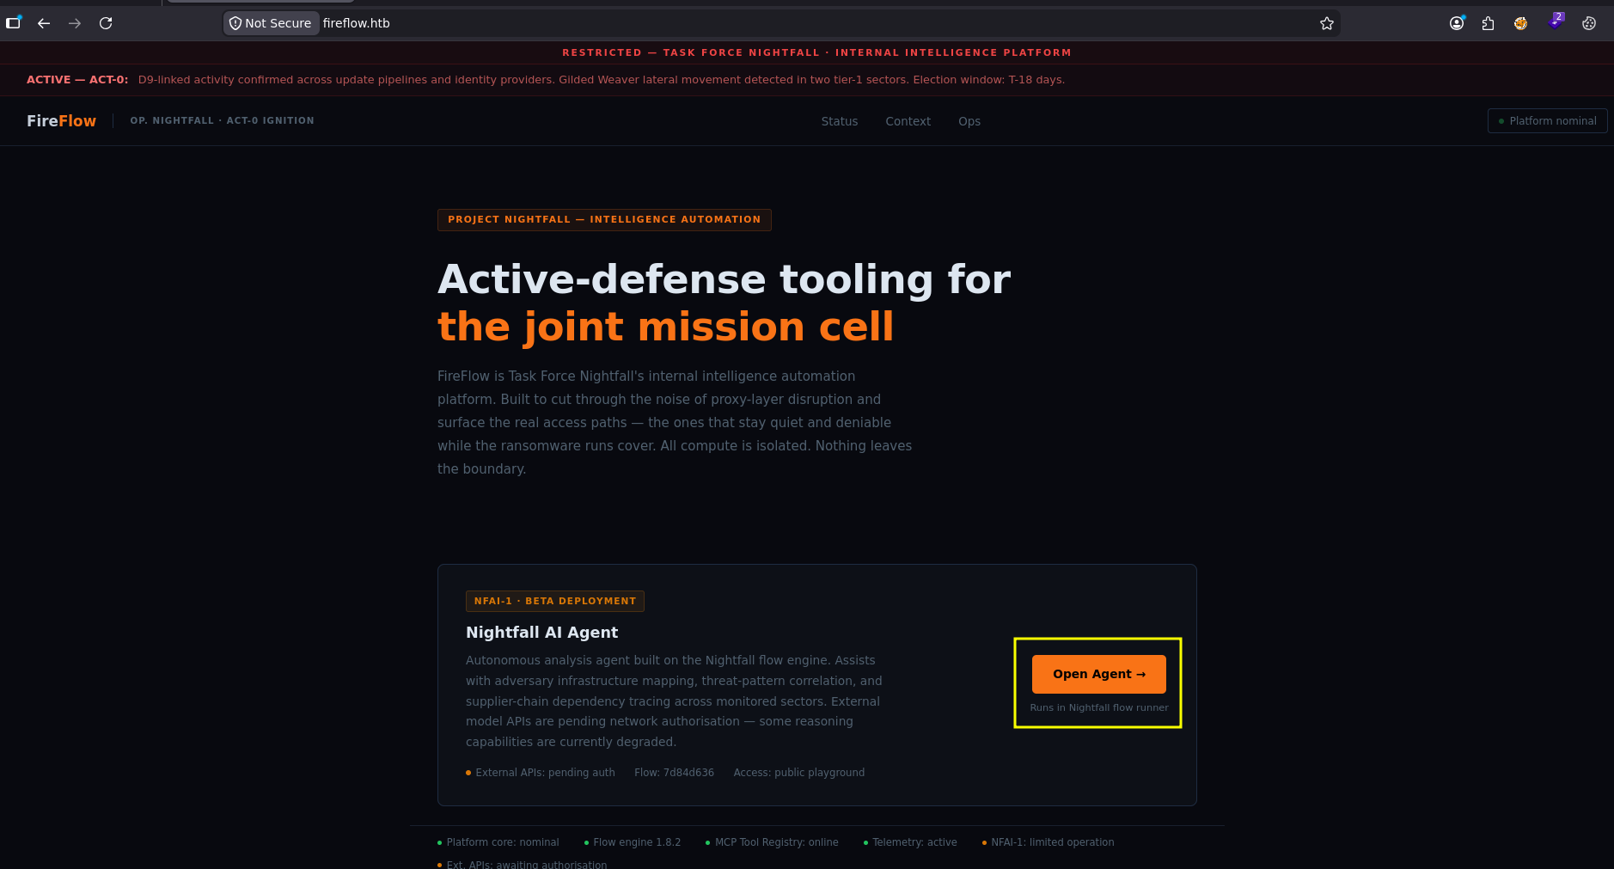Screen dimensions: 1614x869
Task: Click the Not Secure site info badge
Action: (271, 23)
